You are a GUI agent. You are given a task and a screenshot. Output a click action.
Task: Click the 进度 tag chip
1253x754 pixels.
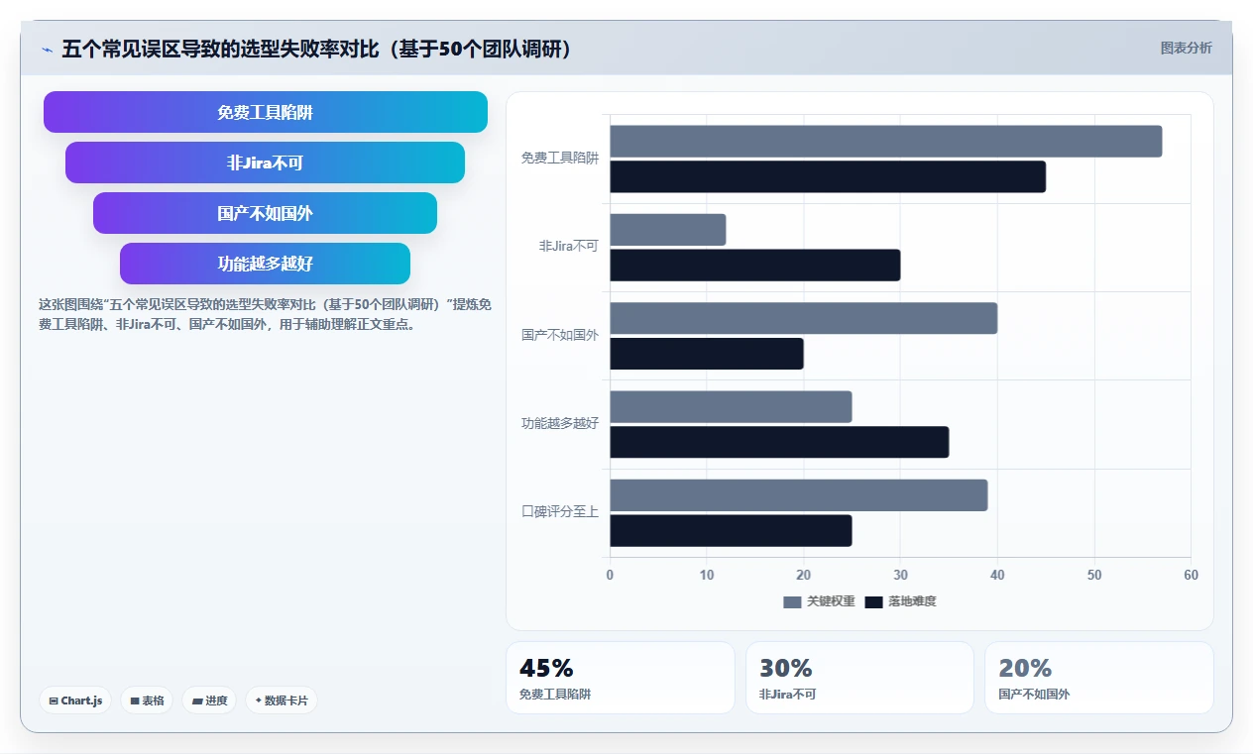pos(209,700)
